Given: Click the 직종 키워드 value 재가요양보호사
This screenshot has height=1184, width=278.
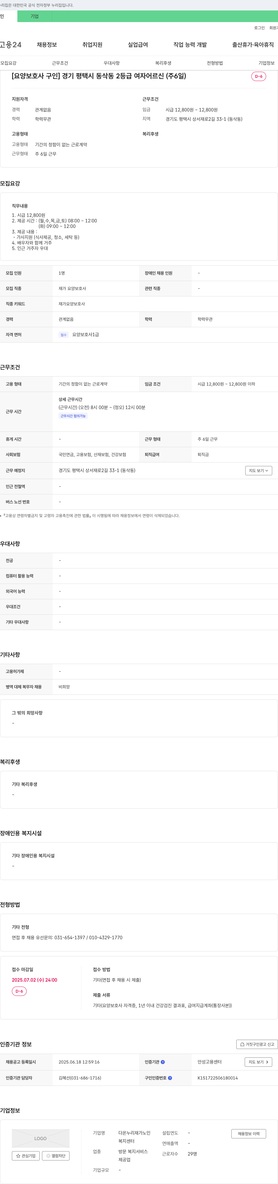Looking at the screenshot, I should pos(72,304).
